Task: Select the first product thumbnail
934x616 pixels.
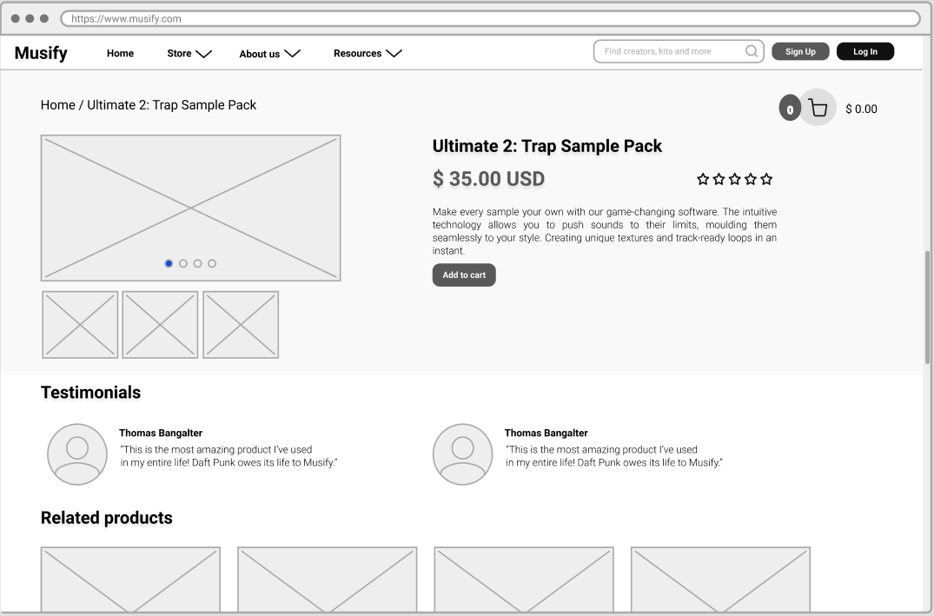Action: (x=80, y=325)
